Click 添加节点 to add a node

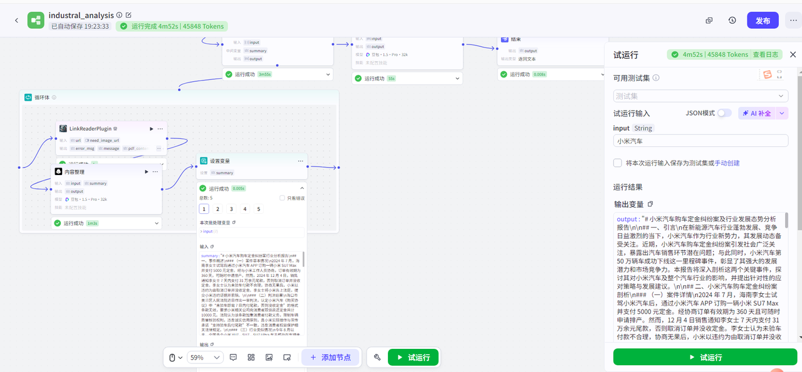point(331,358)
